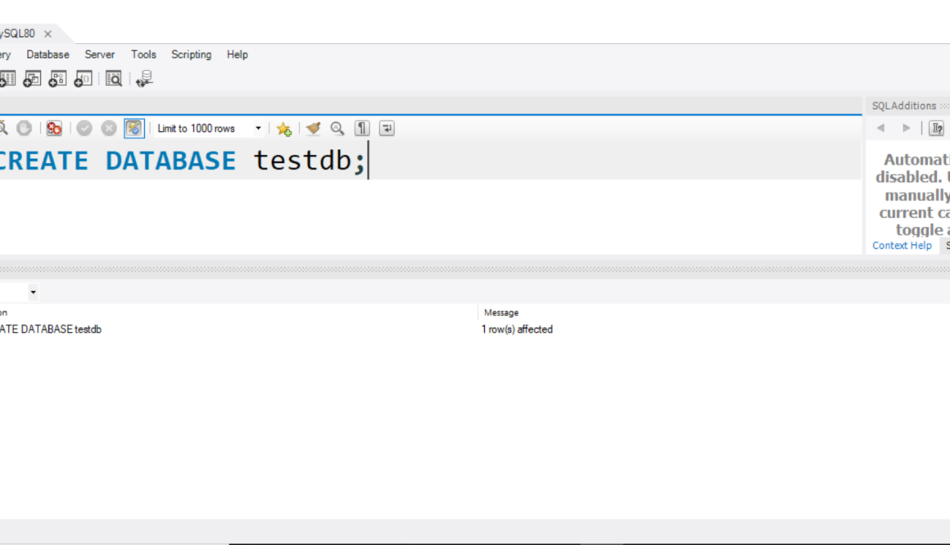Create a new stored procedure from the toolbar
This screenshot has width=950, height=545.
tap(57, 79)
